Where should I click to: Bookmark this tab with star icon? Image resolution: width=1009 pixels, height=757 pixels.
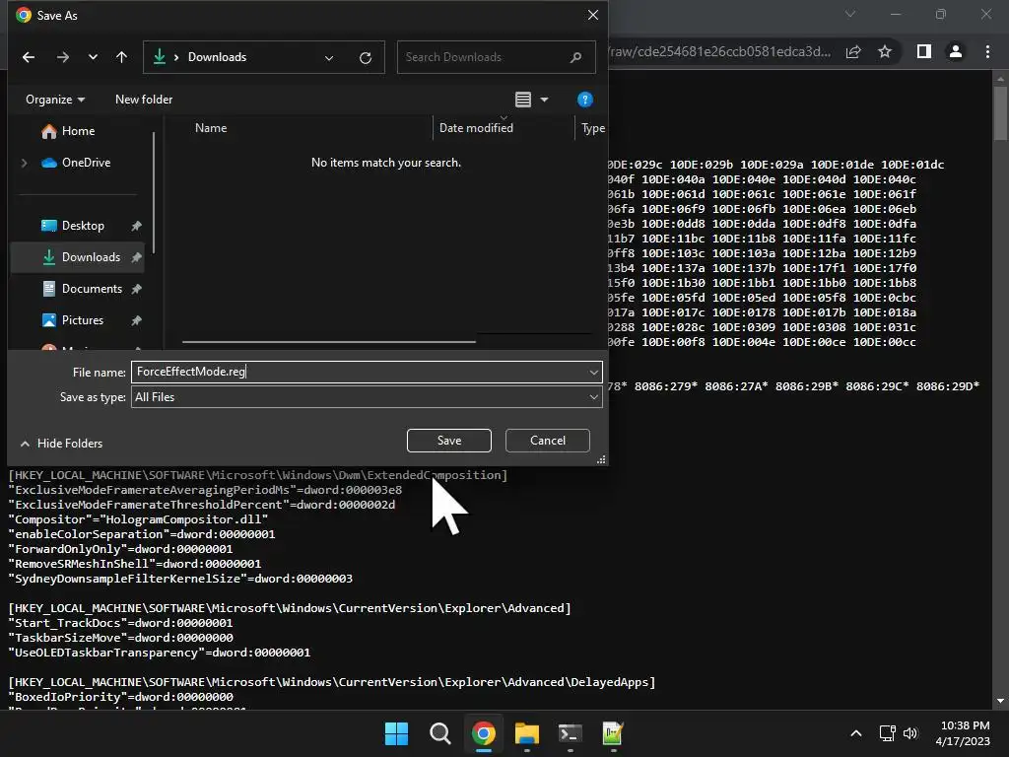coord(885,51)
